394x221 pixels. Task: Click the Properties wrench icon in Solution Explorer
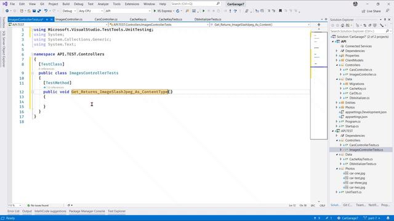[382, 26]
